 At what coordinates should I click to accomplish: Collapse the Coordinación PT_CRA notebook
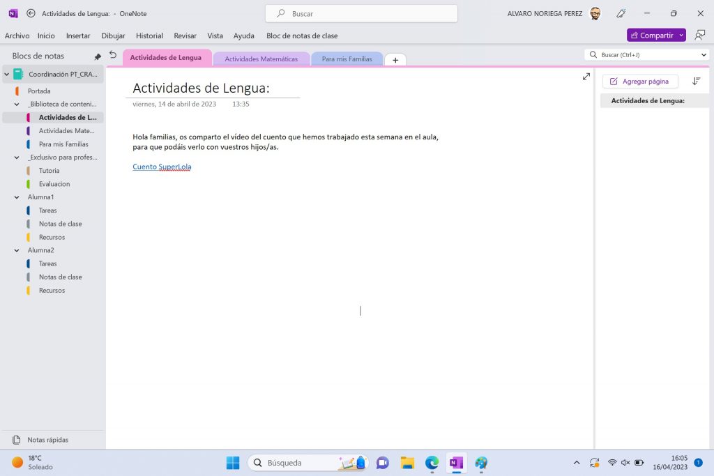7,74
